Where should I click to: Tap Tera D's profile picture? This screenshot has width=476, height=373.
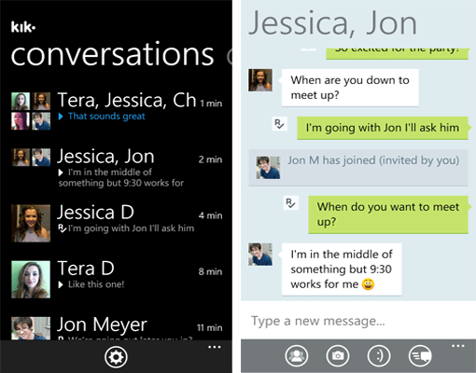tap(31, 280)
